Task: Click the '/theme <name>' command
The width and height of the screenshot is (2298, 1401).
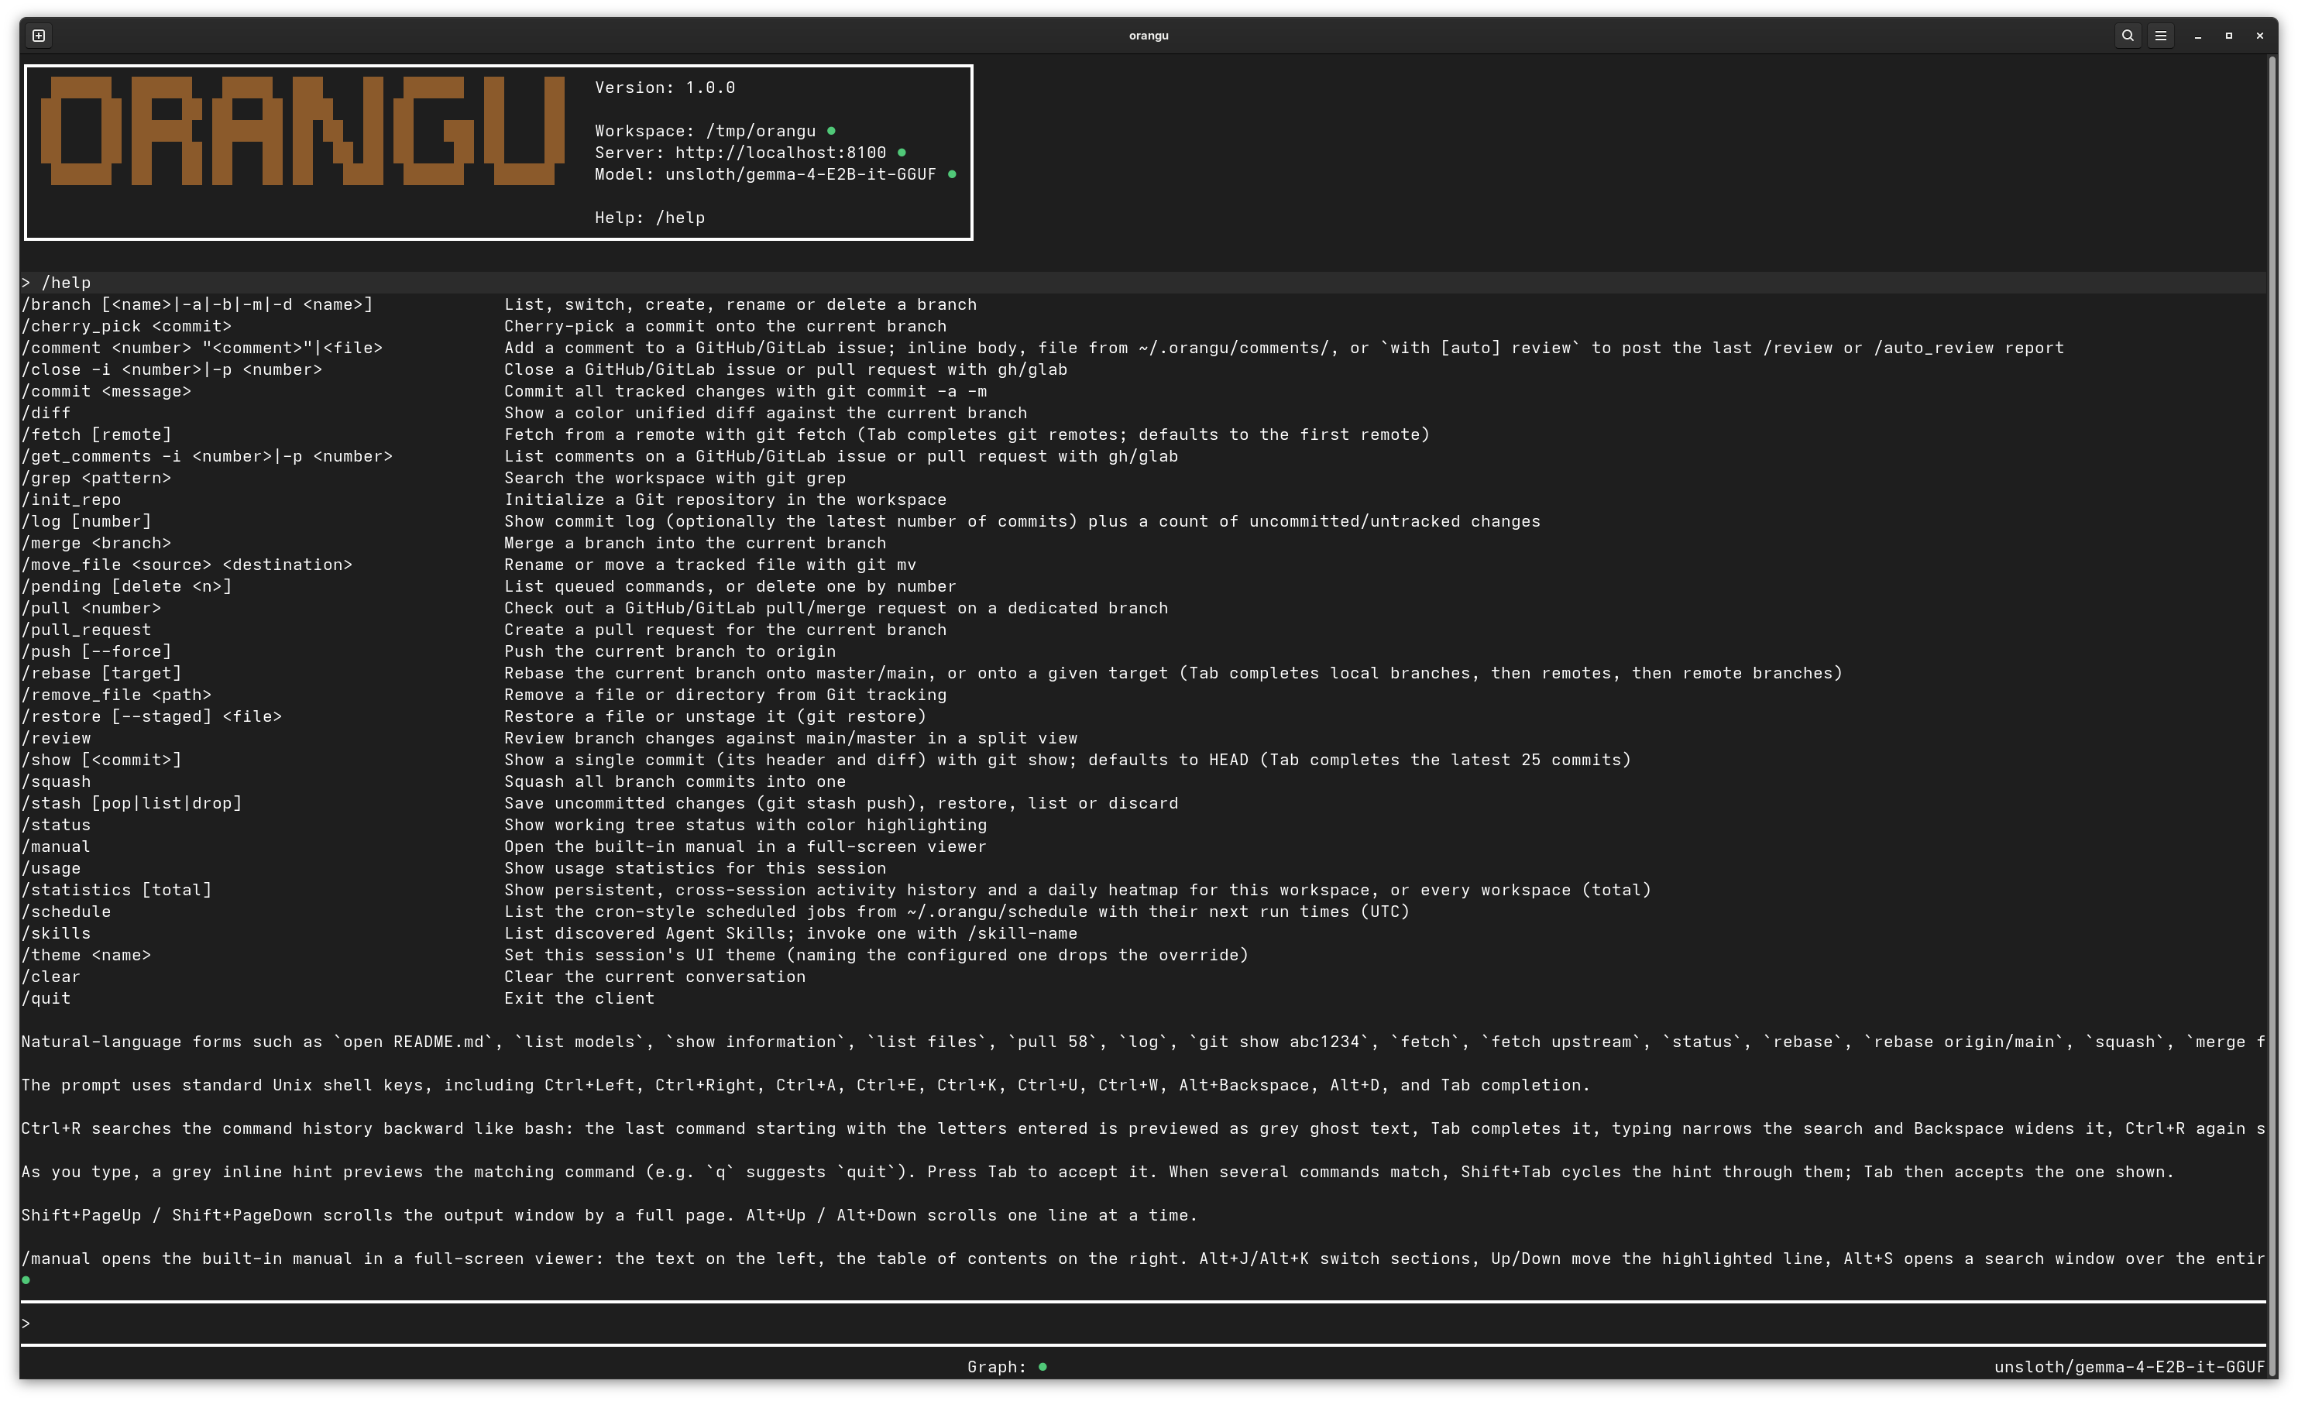Action: coord(86,955)
